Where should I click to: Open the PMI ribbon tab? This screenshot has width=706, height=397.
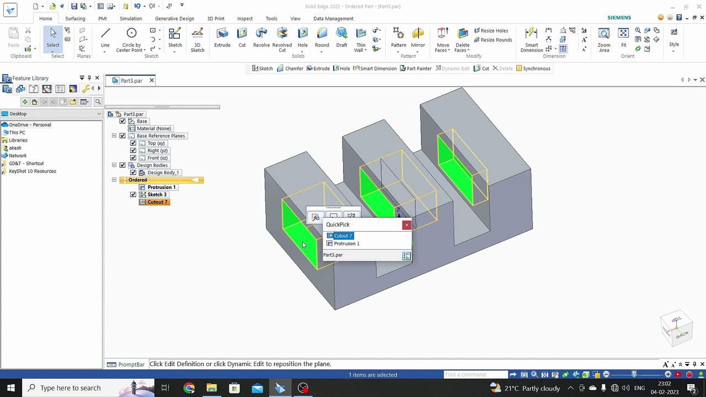103,18
